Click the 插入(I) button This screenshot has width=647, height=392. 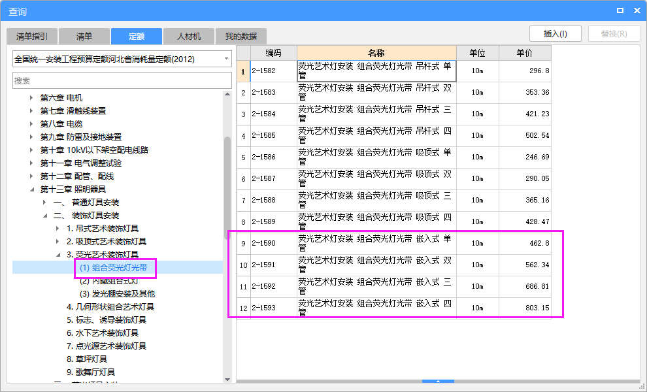pyautogui.click(x=556, y=34)
